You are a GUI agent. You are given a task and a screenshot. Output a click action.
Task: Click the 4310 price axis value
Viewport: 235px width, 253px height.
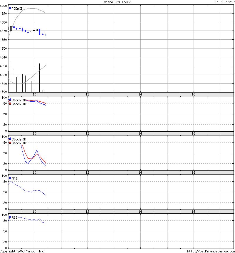pyautogui.click(x=4, y=84)
